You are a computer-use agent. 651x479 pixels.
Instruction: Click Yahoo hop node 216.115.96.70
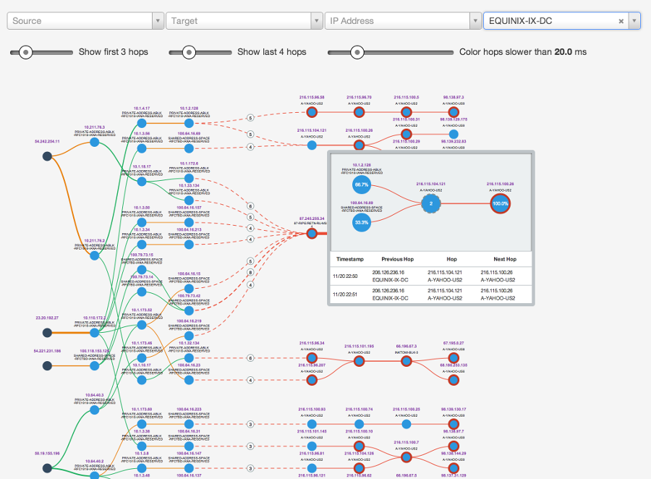pyautogui.click(x=359, y=112)
